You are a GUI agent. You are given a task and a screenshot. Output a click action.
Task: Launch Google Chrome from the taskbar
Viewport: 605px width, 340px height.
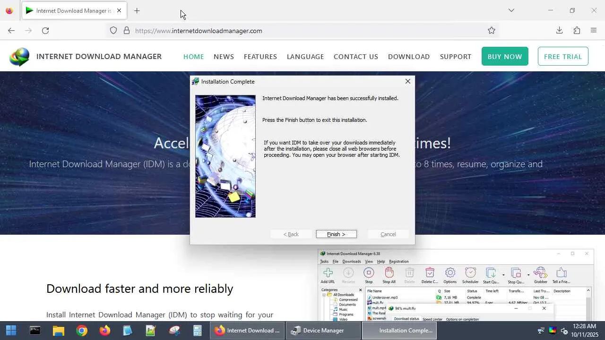[x=82, y=331]
